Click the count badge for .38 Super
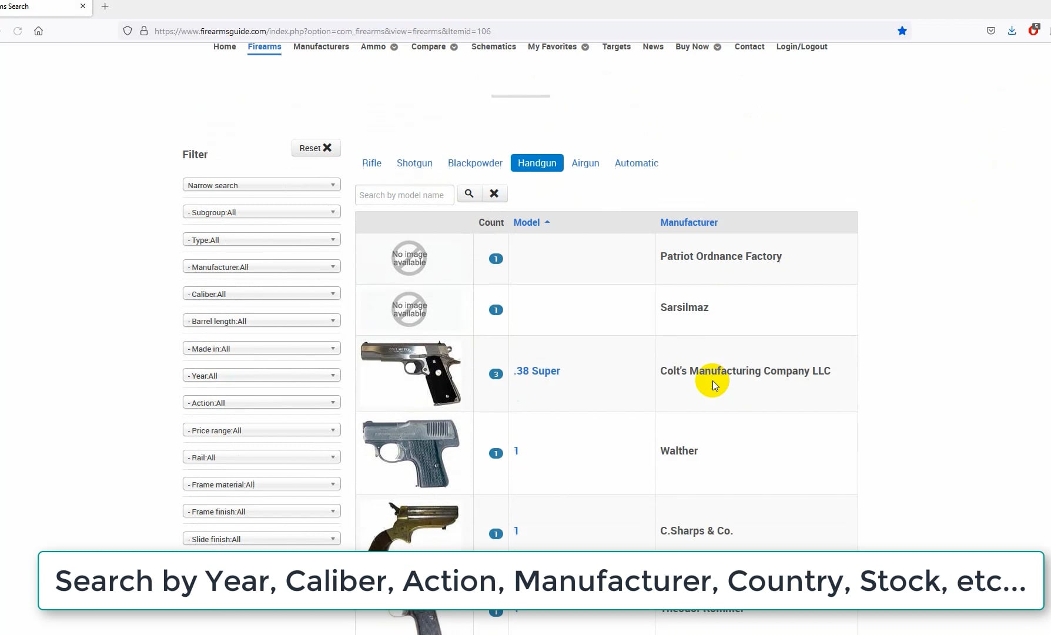 pos(496,374)
